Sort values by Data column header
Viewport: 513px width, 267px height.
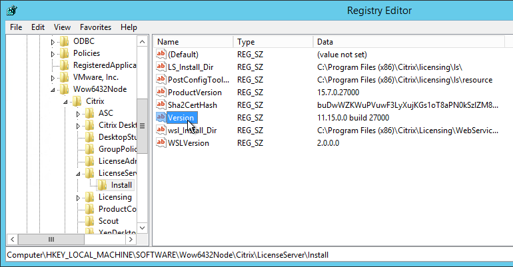coord(408,42)
